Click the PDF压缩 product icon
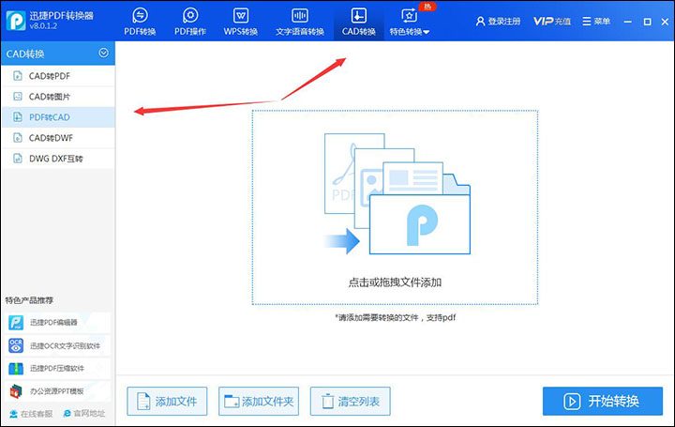This screenshot has height=427, width=675. click(16, 369)
